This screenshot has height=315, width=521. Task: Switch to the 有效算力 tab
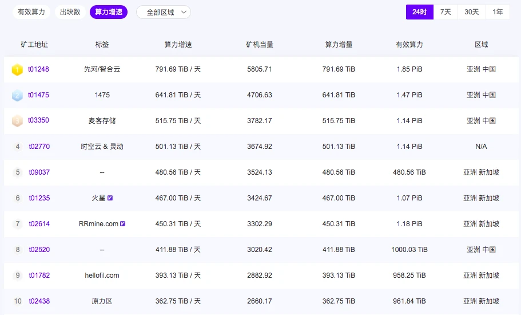tap(31, 12)
